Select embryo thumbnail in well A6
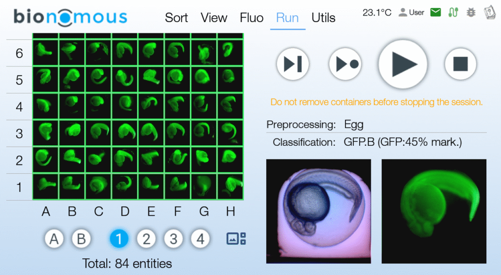 tap(46, 51)
